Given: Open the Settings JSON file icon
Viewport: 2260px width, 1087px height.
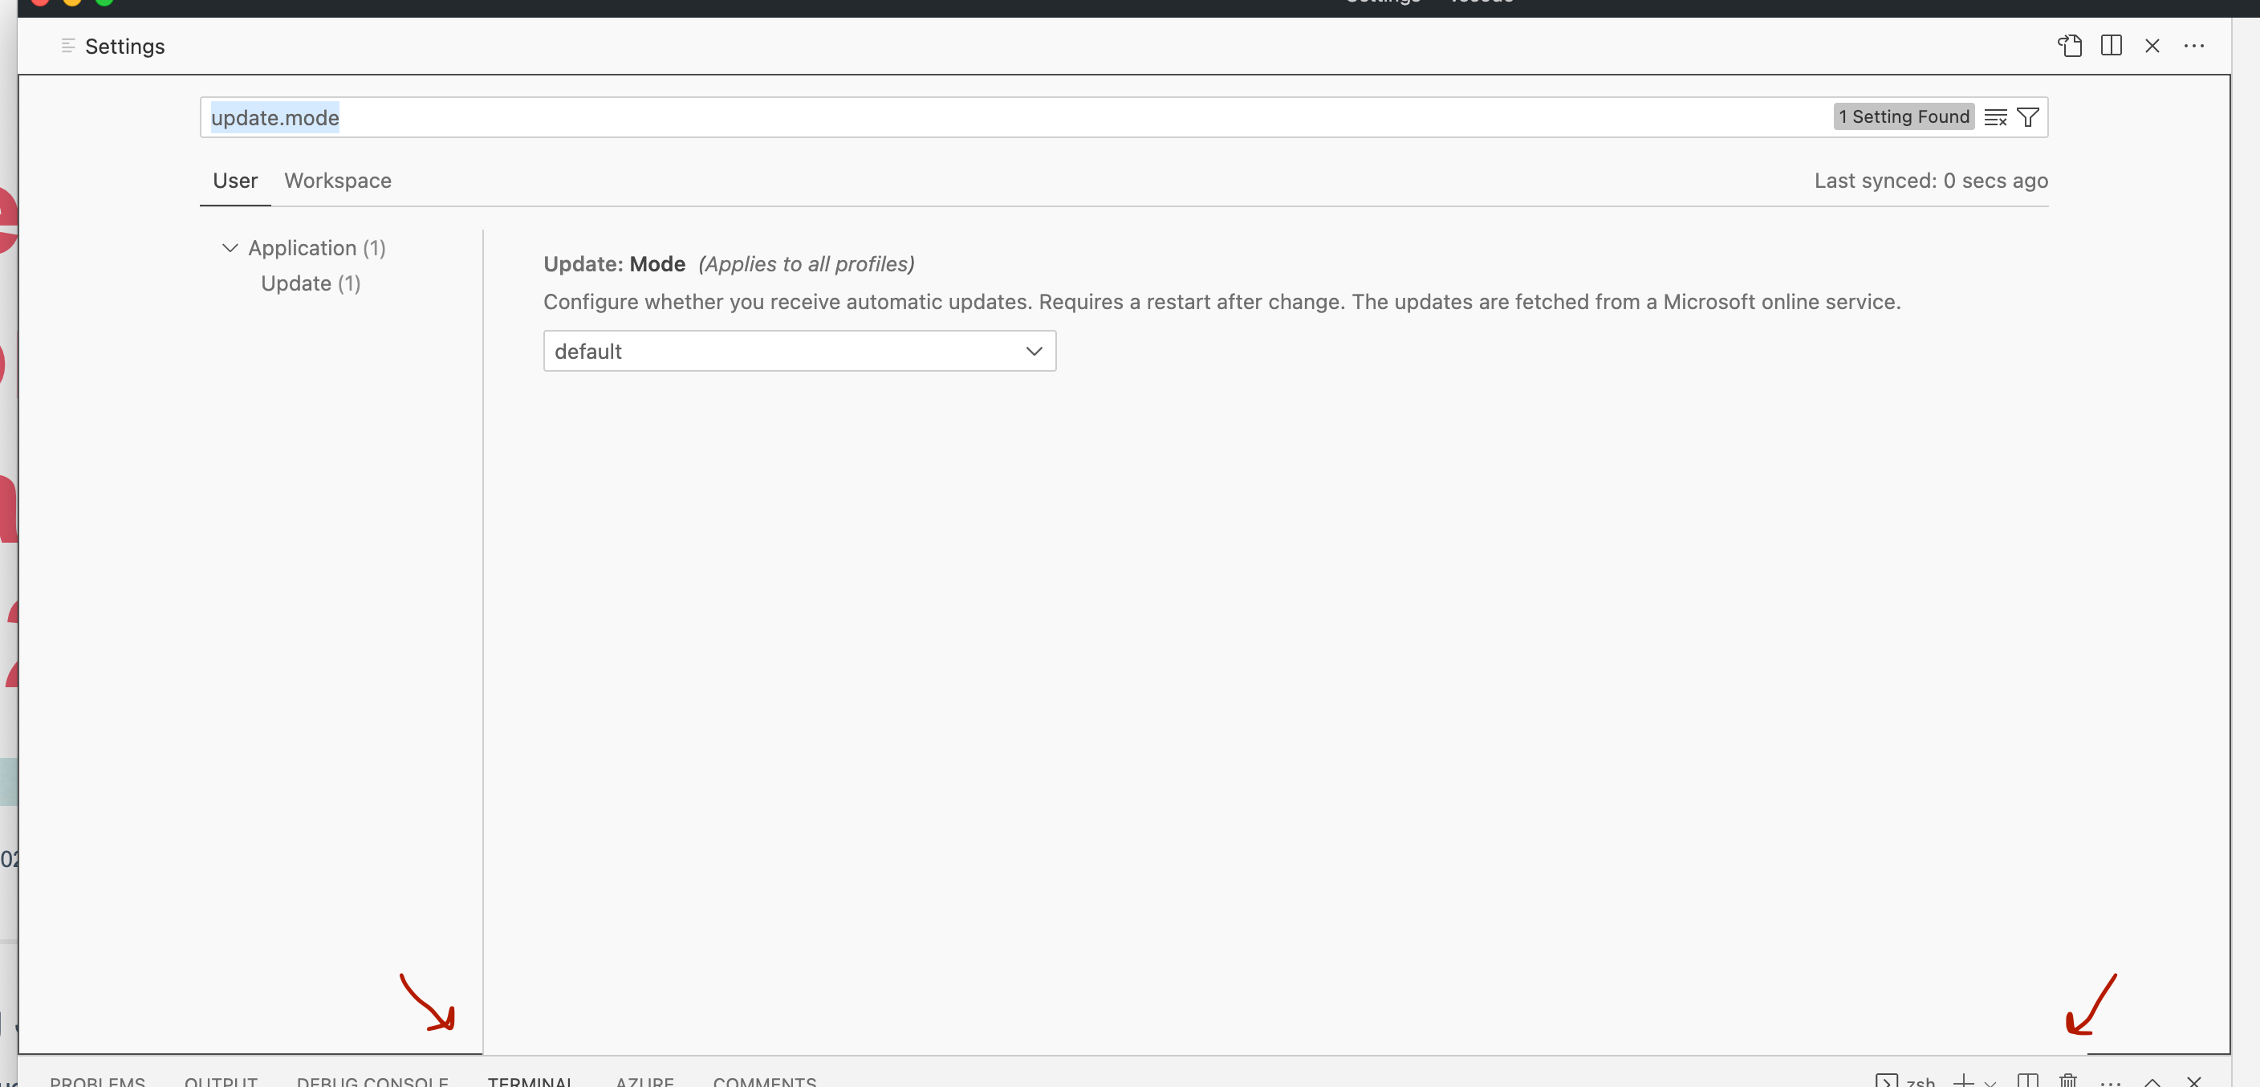Looking at the screenshot, I should (2071, 46).
